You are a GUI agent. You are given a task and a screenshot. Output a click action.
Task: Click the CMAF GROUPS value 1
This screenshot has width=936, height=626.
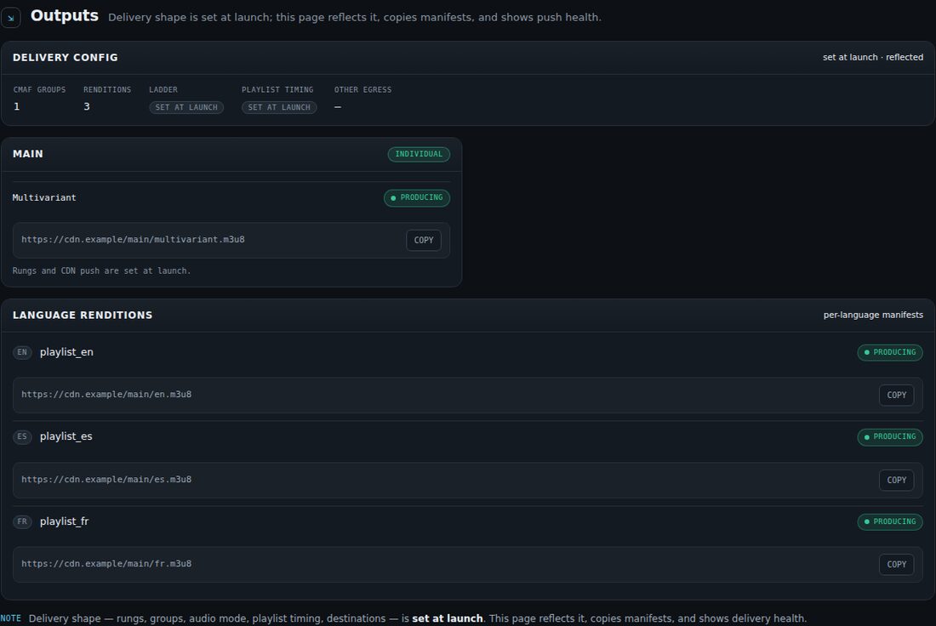17,106
